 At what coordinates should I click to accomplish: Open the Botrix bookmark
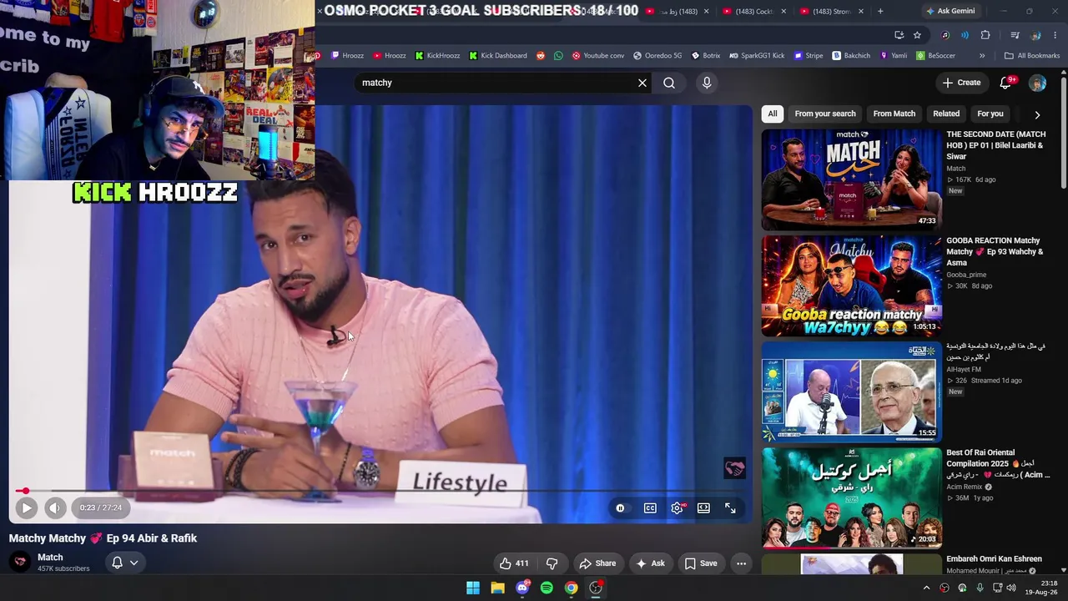pyautogui.click(x=706, y=56)
